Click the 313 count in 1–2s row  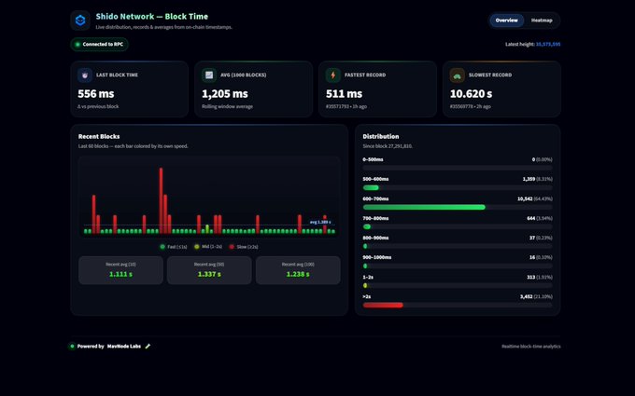(x=531, y=278)
